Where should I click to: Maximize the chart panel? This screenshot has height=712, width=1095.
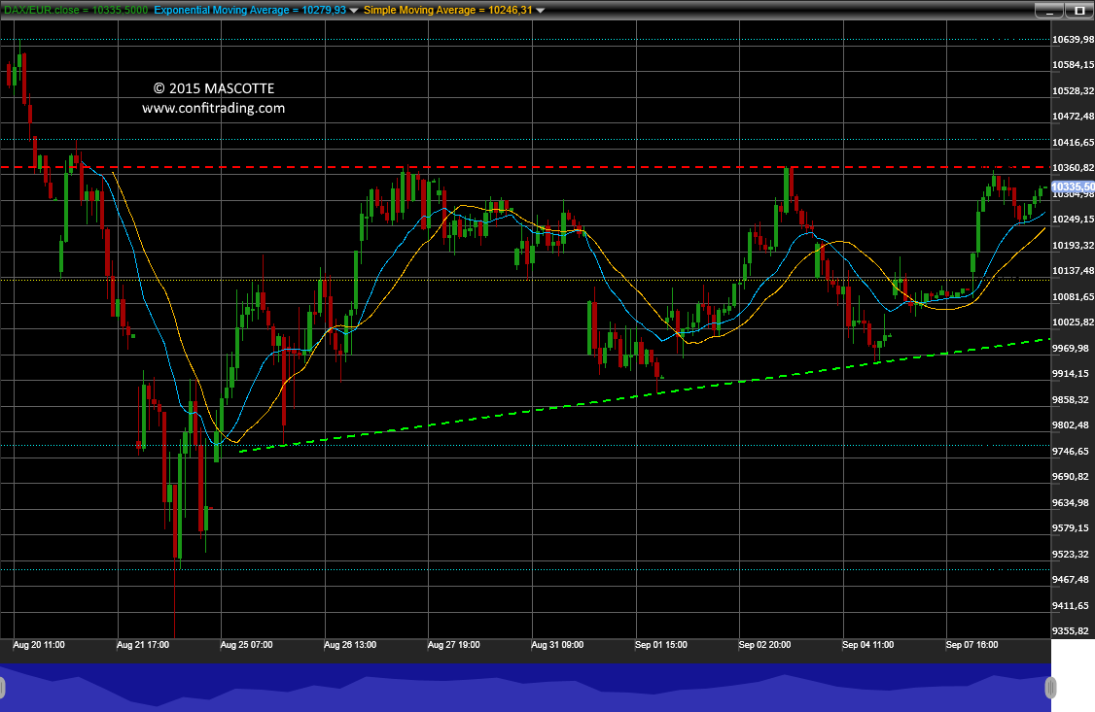[1078, 11]
